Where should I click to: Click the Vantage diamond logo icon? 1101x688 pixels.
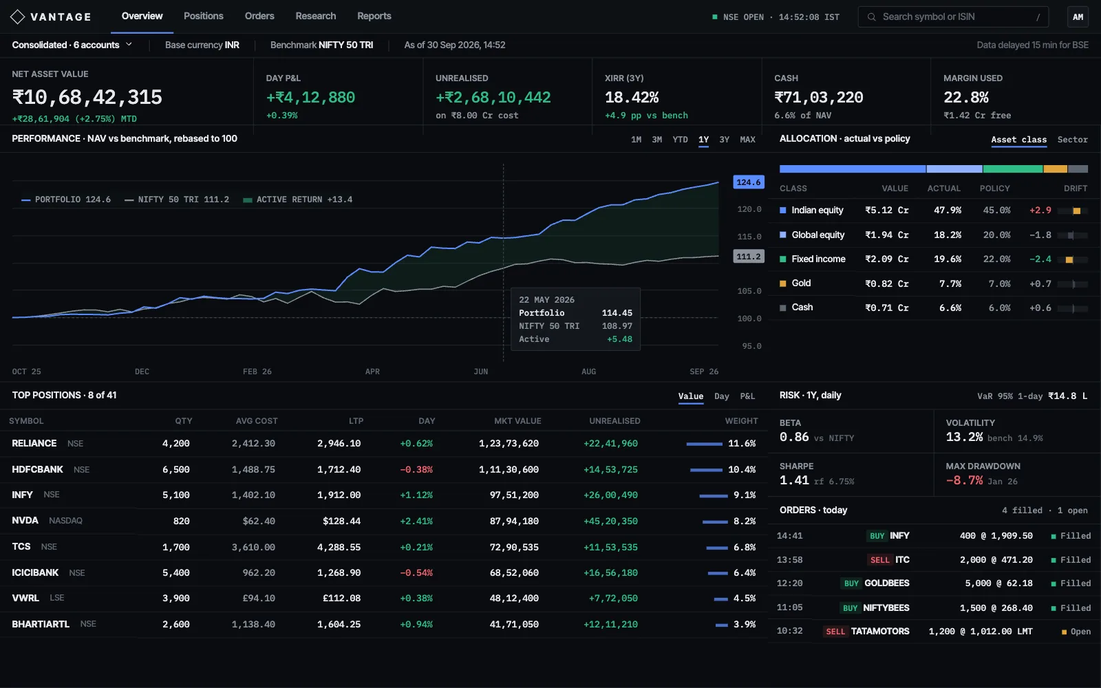[18, 17]
